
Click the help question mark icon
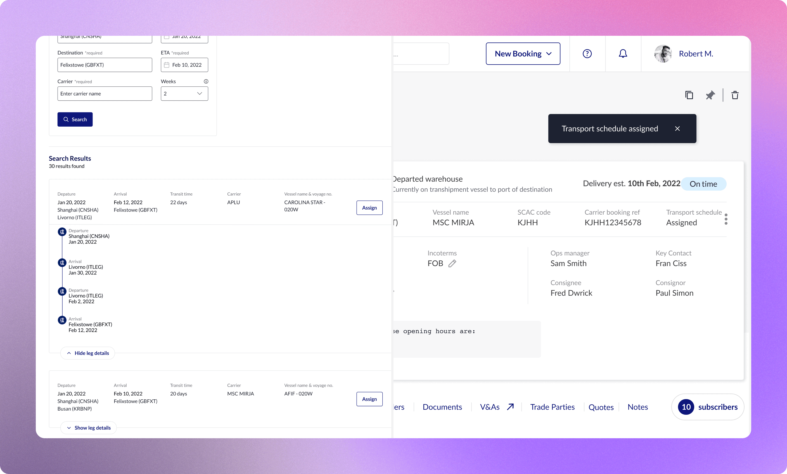pyautogui.click(x=587, y=54)
